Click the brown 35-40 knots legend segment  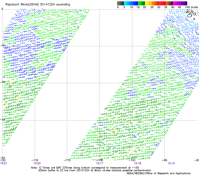click(x=169, y=3)
